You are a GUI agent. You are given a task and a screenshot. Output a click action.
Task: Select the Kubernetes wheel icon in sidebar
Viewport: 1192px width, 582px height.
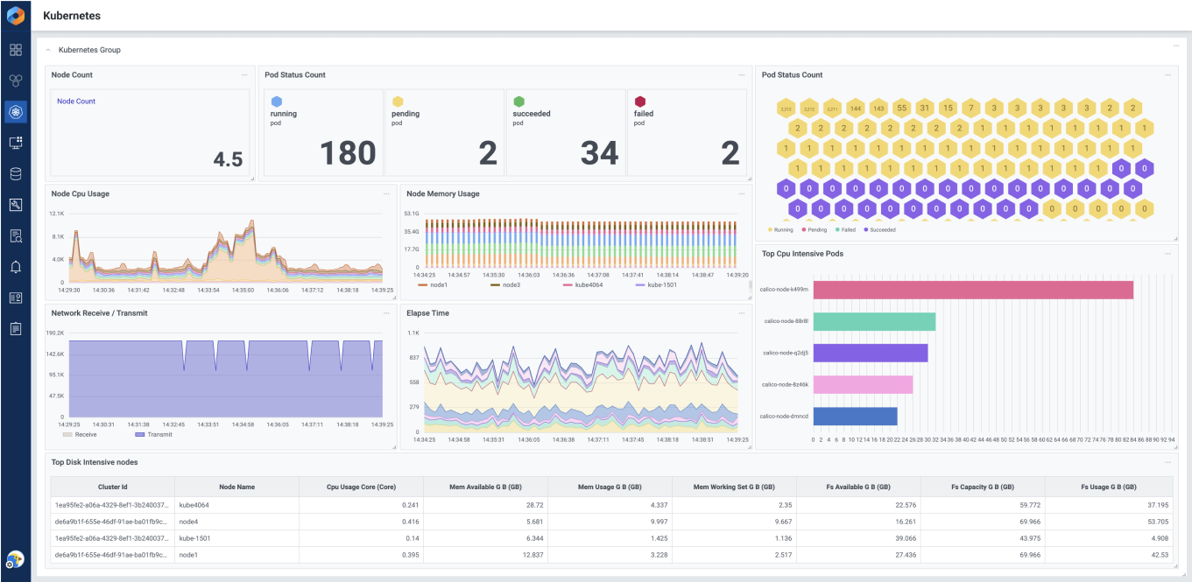15,111
